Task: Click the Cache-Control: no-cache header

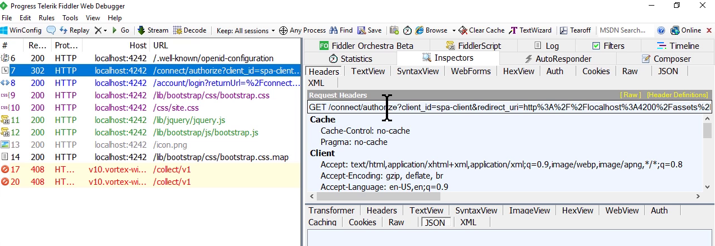Action: 365,131
